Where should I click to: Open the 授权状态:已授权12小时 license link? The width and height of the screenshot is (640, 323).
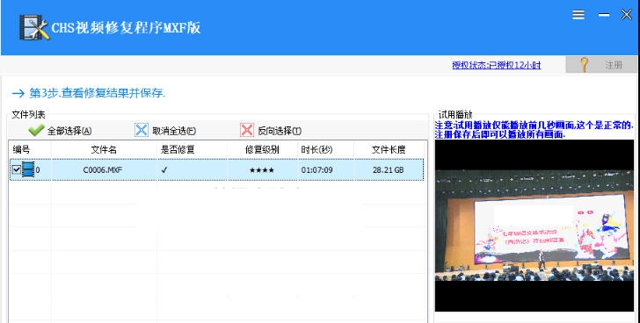pos(497,65)
